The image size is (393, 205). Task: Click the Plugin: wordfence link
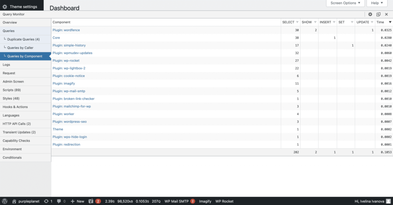66,30
